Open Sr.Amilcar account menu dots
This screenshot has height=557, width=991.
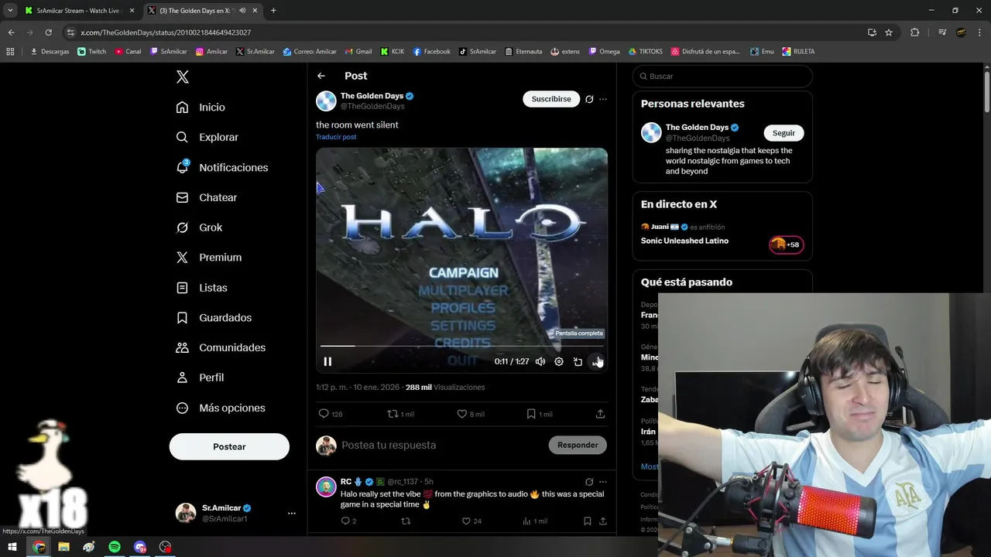292,513
